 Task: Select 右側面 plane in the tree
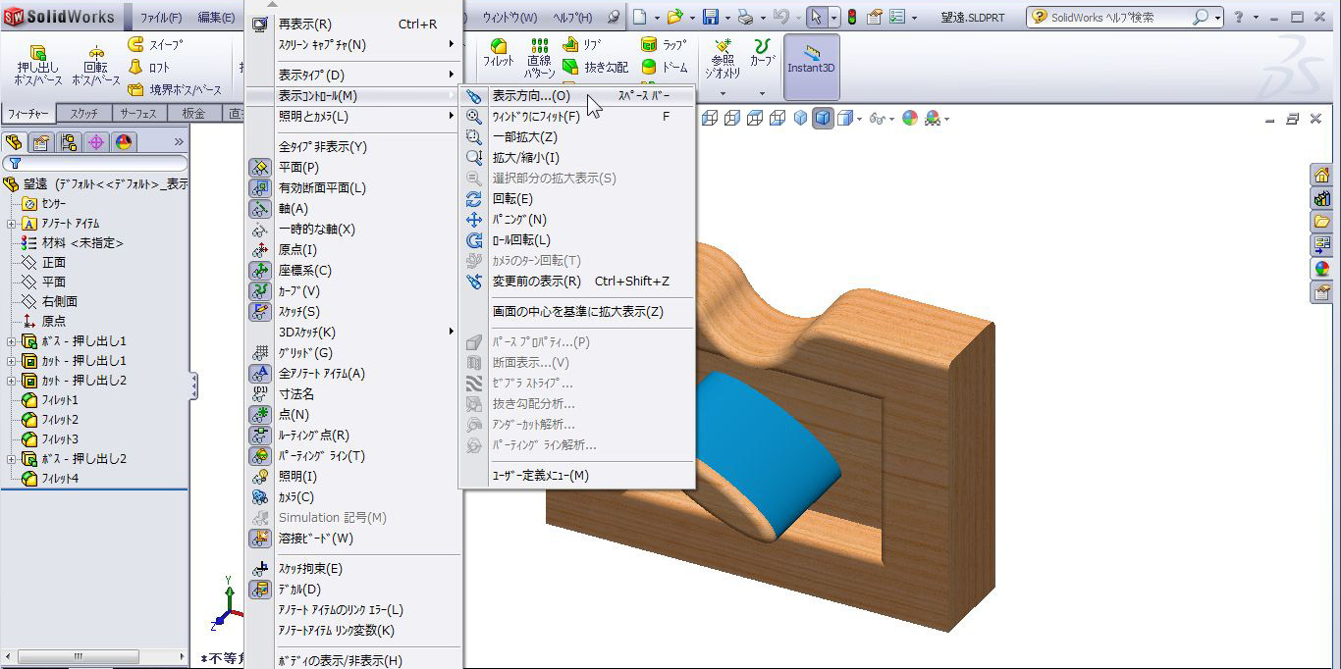(x=50, y=302)
